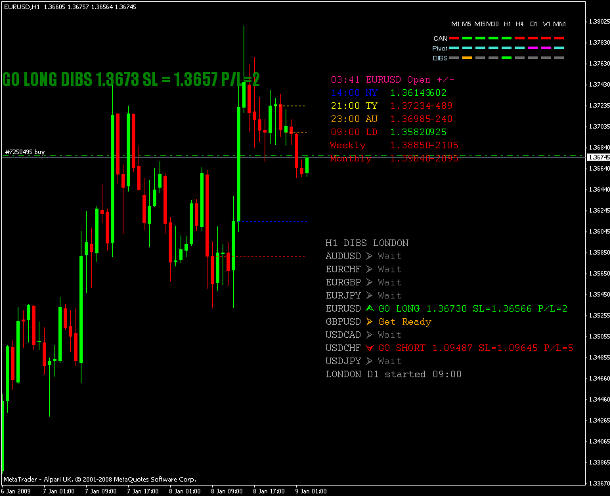Click the EURJPY grey wait arrow icon
610x496 pixels.
pyautogui.click(x=370, y=295)
